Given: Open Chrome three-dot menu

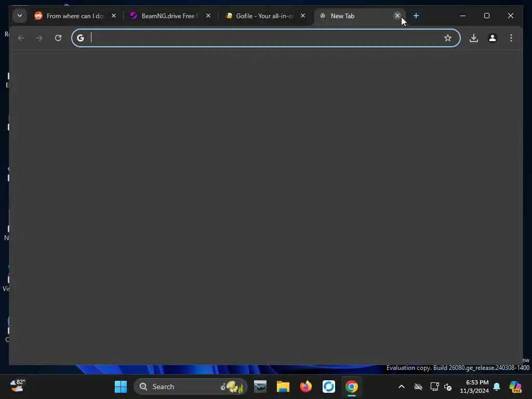Looking at the screenshot, I should pyautogui.click(x=511, y=38).
